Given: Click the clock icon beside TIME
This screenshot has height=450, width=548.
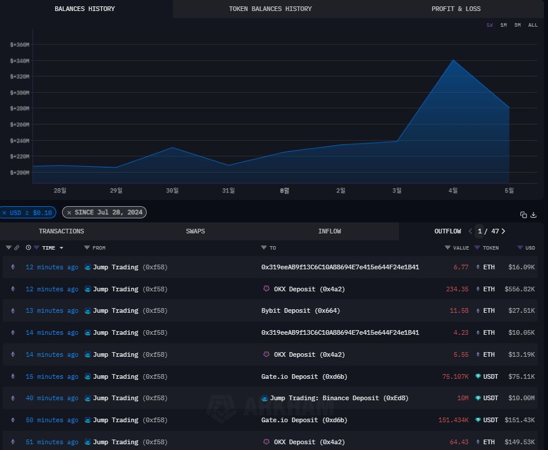Looking at the screenshot, I should pyautogui.click(x=28, y=247).
